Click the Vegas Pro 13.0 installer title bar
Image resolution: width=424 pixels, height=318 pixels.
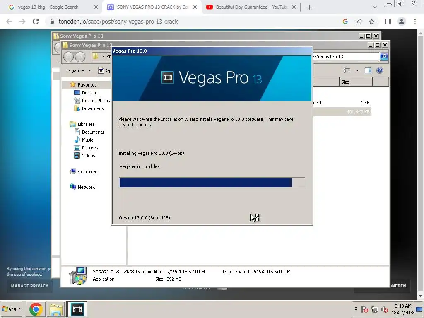[x=212, y=51]
